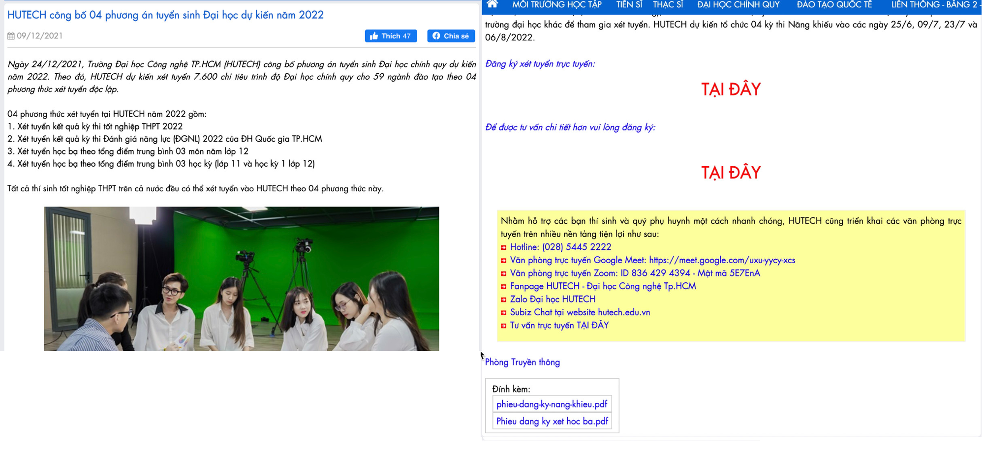Click line 3. Xét tuyển học bạ 03 môn lớp 12

pyautogui.click(x=128, y=151)
